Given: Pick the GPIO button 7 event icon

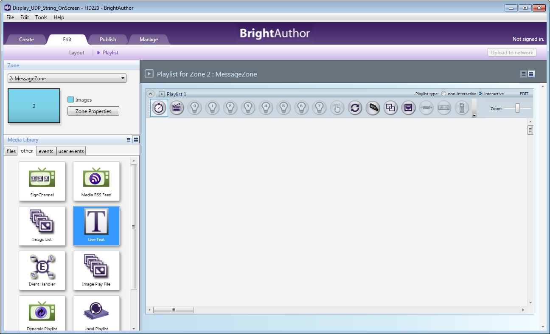Looking at the screenshot, I should click(320, 108).
